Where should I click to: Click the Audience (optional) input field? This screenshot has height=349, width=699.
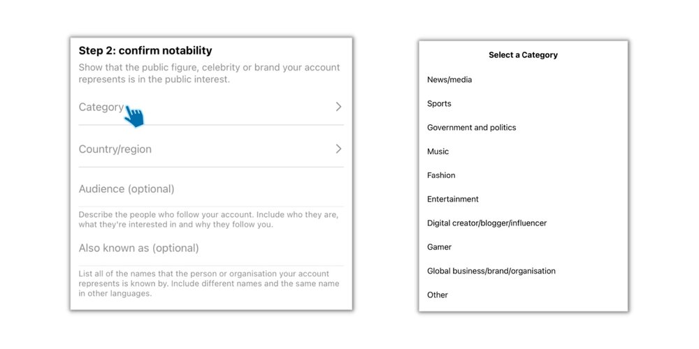pyautogui.click(x=210, y=189)
